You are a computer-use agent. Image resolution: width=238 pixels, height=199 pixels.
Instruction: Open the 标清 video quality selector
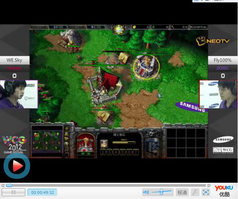pyautogui.click(x=182, y=193)
